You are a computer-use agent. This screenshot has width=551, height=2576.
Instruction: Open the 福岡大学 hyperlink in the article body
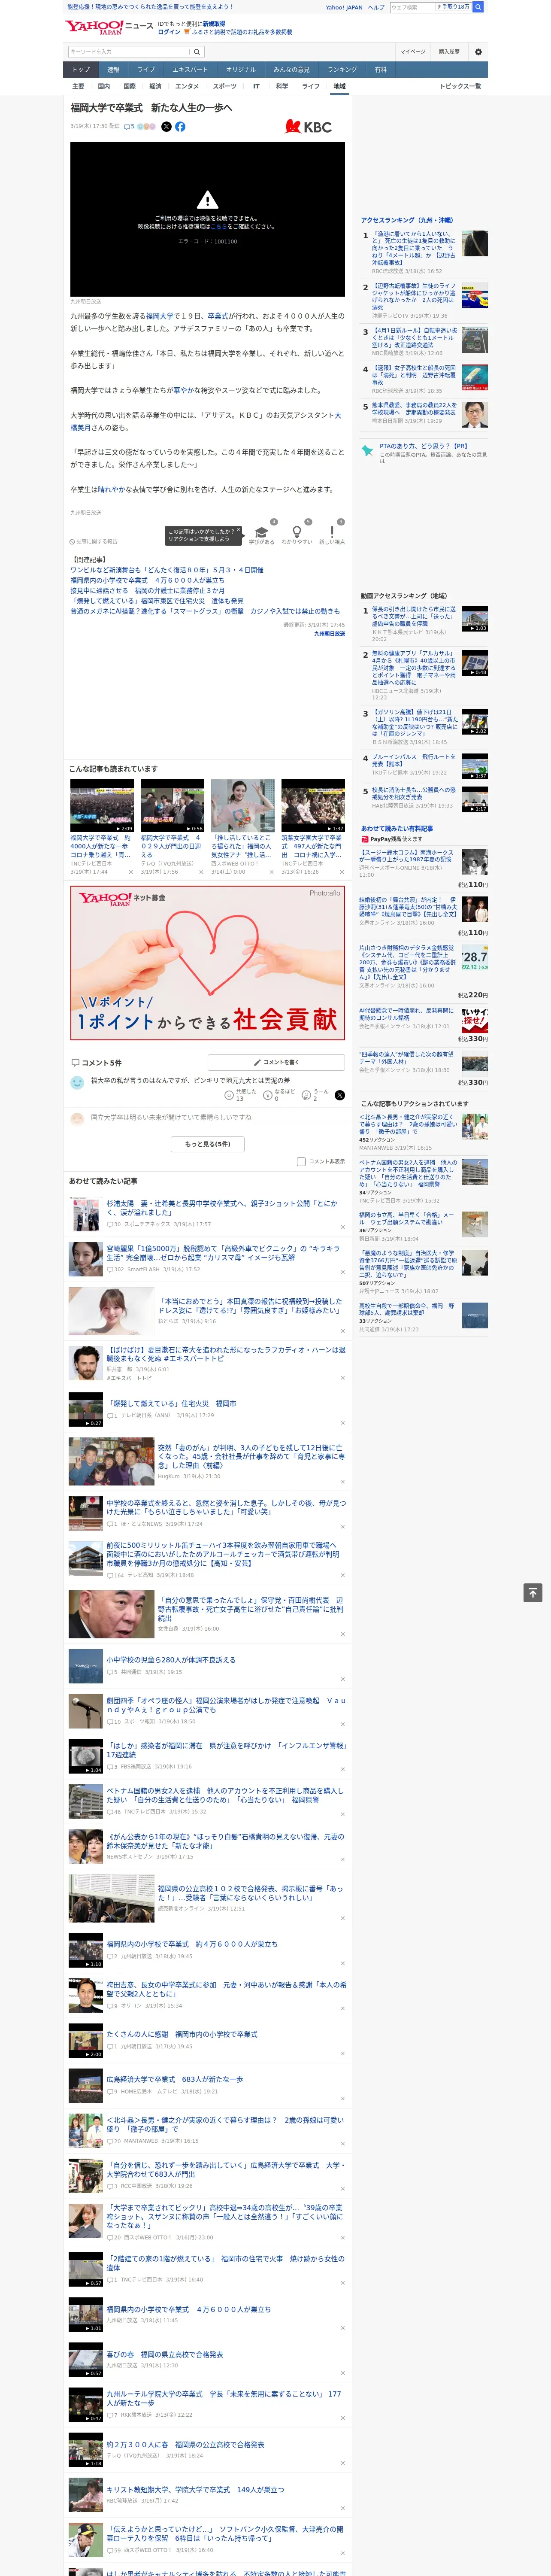(161, 316)
